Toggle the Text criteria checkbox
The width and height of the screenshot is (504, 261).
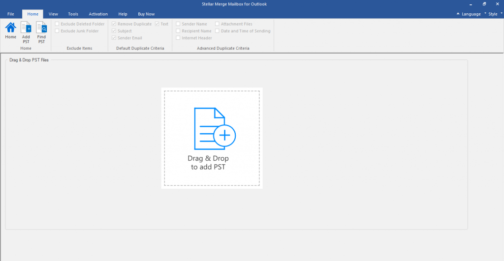[x=157, y=24]
